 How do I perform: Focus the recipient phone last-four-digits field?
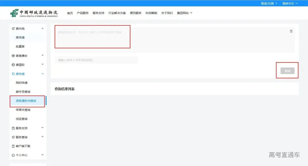[96, 60]
